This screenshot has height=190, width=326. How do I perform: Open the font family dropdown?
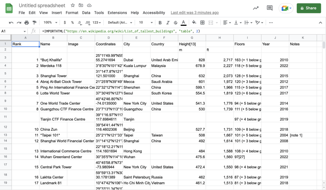coord(120,23)
